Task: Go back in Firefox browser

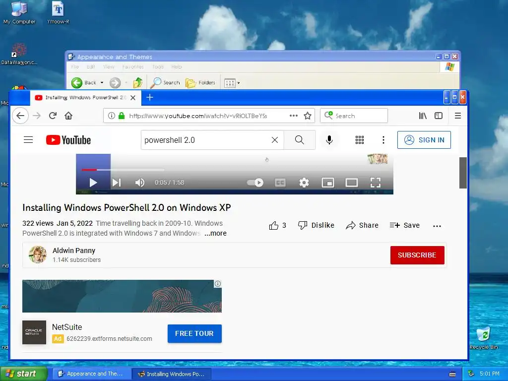Action: click(x=20, y=116)
